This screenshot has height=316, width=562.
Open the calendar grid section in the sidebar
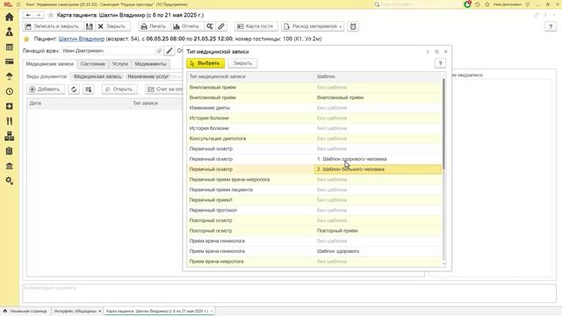click(10, 47)
